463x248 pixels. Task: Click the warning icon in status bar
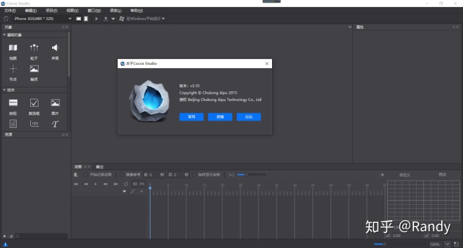click(x=5, y=244)
